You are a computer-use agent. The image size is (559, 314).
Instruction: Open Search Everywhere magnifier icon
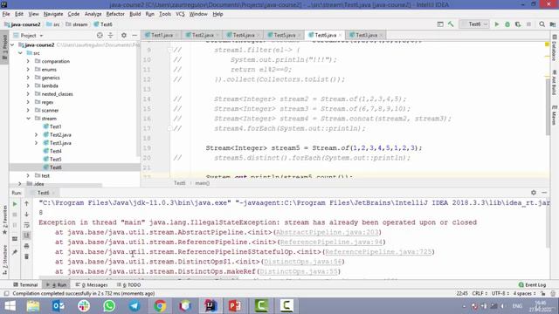click(542, 24)
